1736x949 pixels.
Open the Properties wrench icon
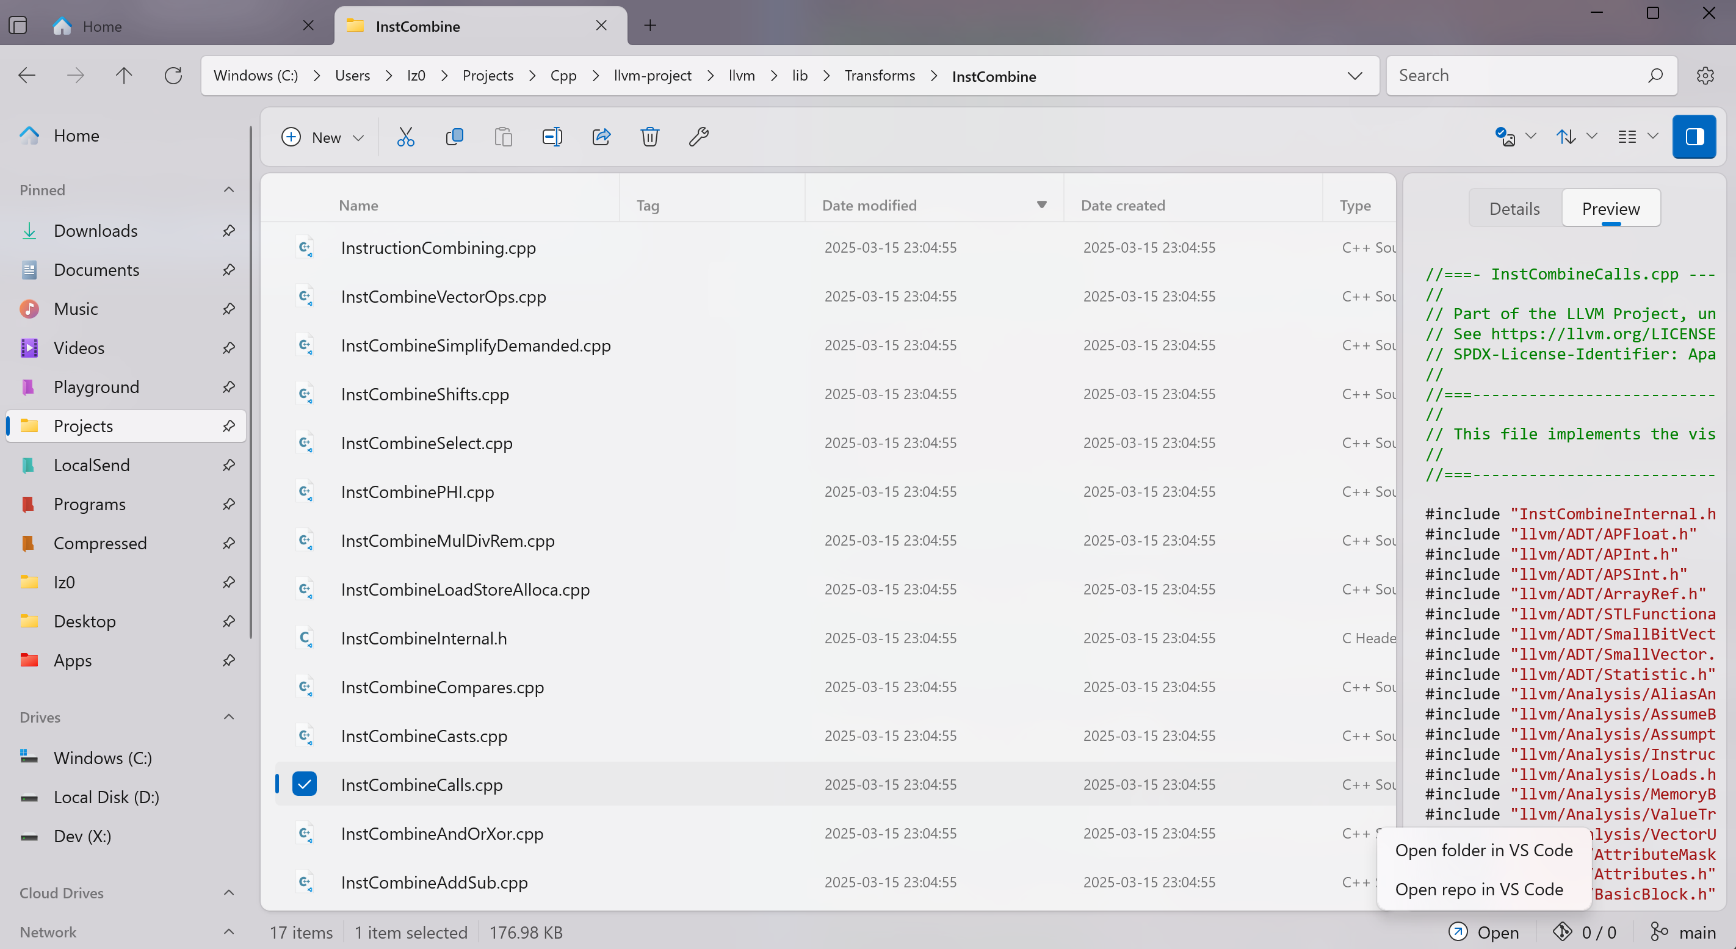[x=698, y=137]
